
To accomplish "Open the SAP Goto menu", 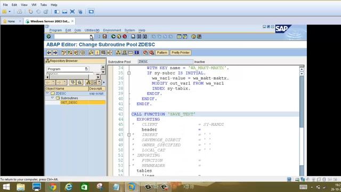I will (x=78, y=30).
